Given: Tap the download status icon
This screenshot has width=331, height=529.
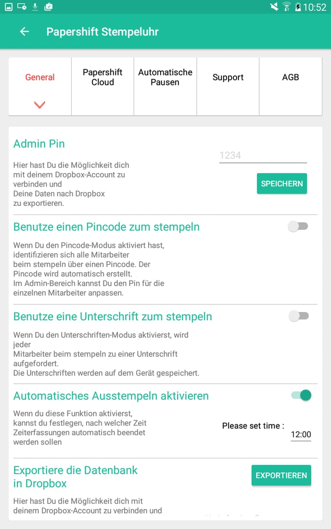Looking at the screenshot, I should pos(35,7).
